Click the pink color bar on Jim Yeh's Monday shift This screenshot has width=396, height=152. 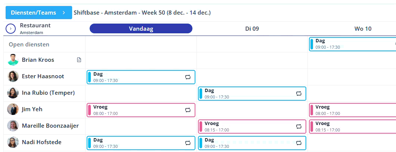pyautogui.click(x=90, y=110)
